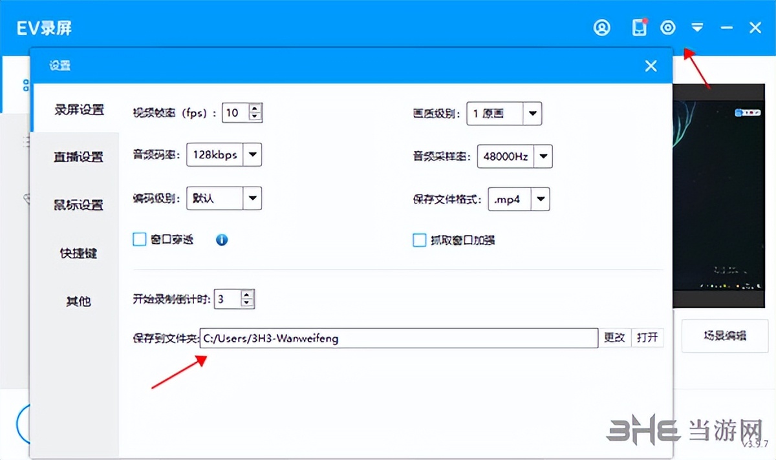
Task: Open the user account icon
Action: click(602, 28)
